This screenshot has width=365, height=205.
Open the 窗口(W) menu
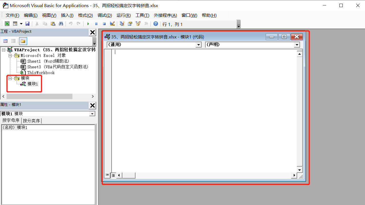(189, 15)
